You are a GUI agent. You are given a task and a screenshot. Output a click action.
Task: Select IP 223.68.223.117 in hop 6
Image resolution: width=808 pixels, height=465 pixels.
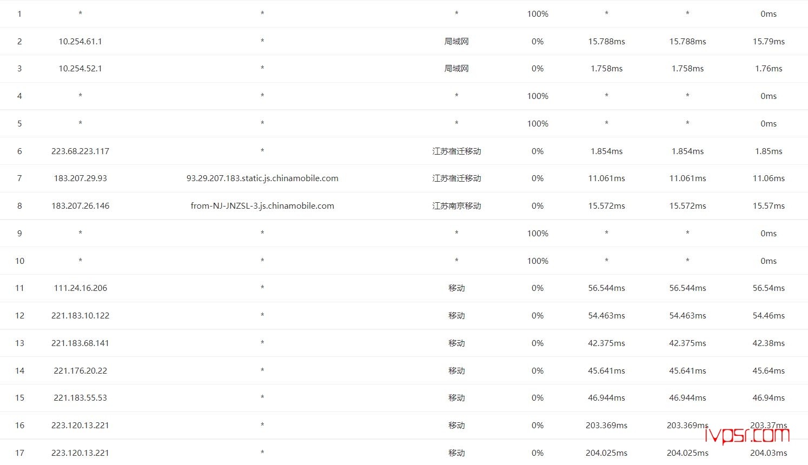coord(80,151)
